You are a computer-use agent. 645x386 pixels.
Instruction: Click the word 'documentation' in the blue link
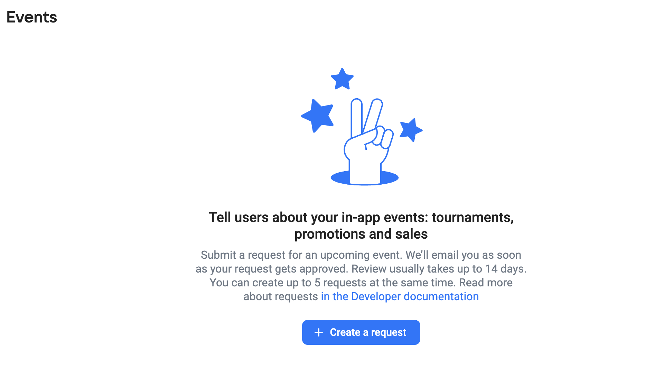point(441,296)
